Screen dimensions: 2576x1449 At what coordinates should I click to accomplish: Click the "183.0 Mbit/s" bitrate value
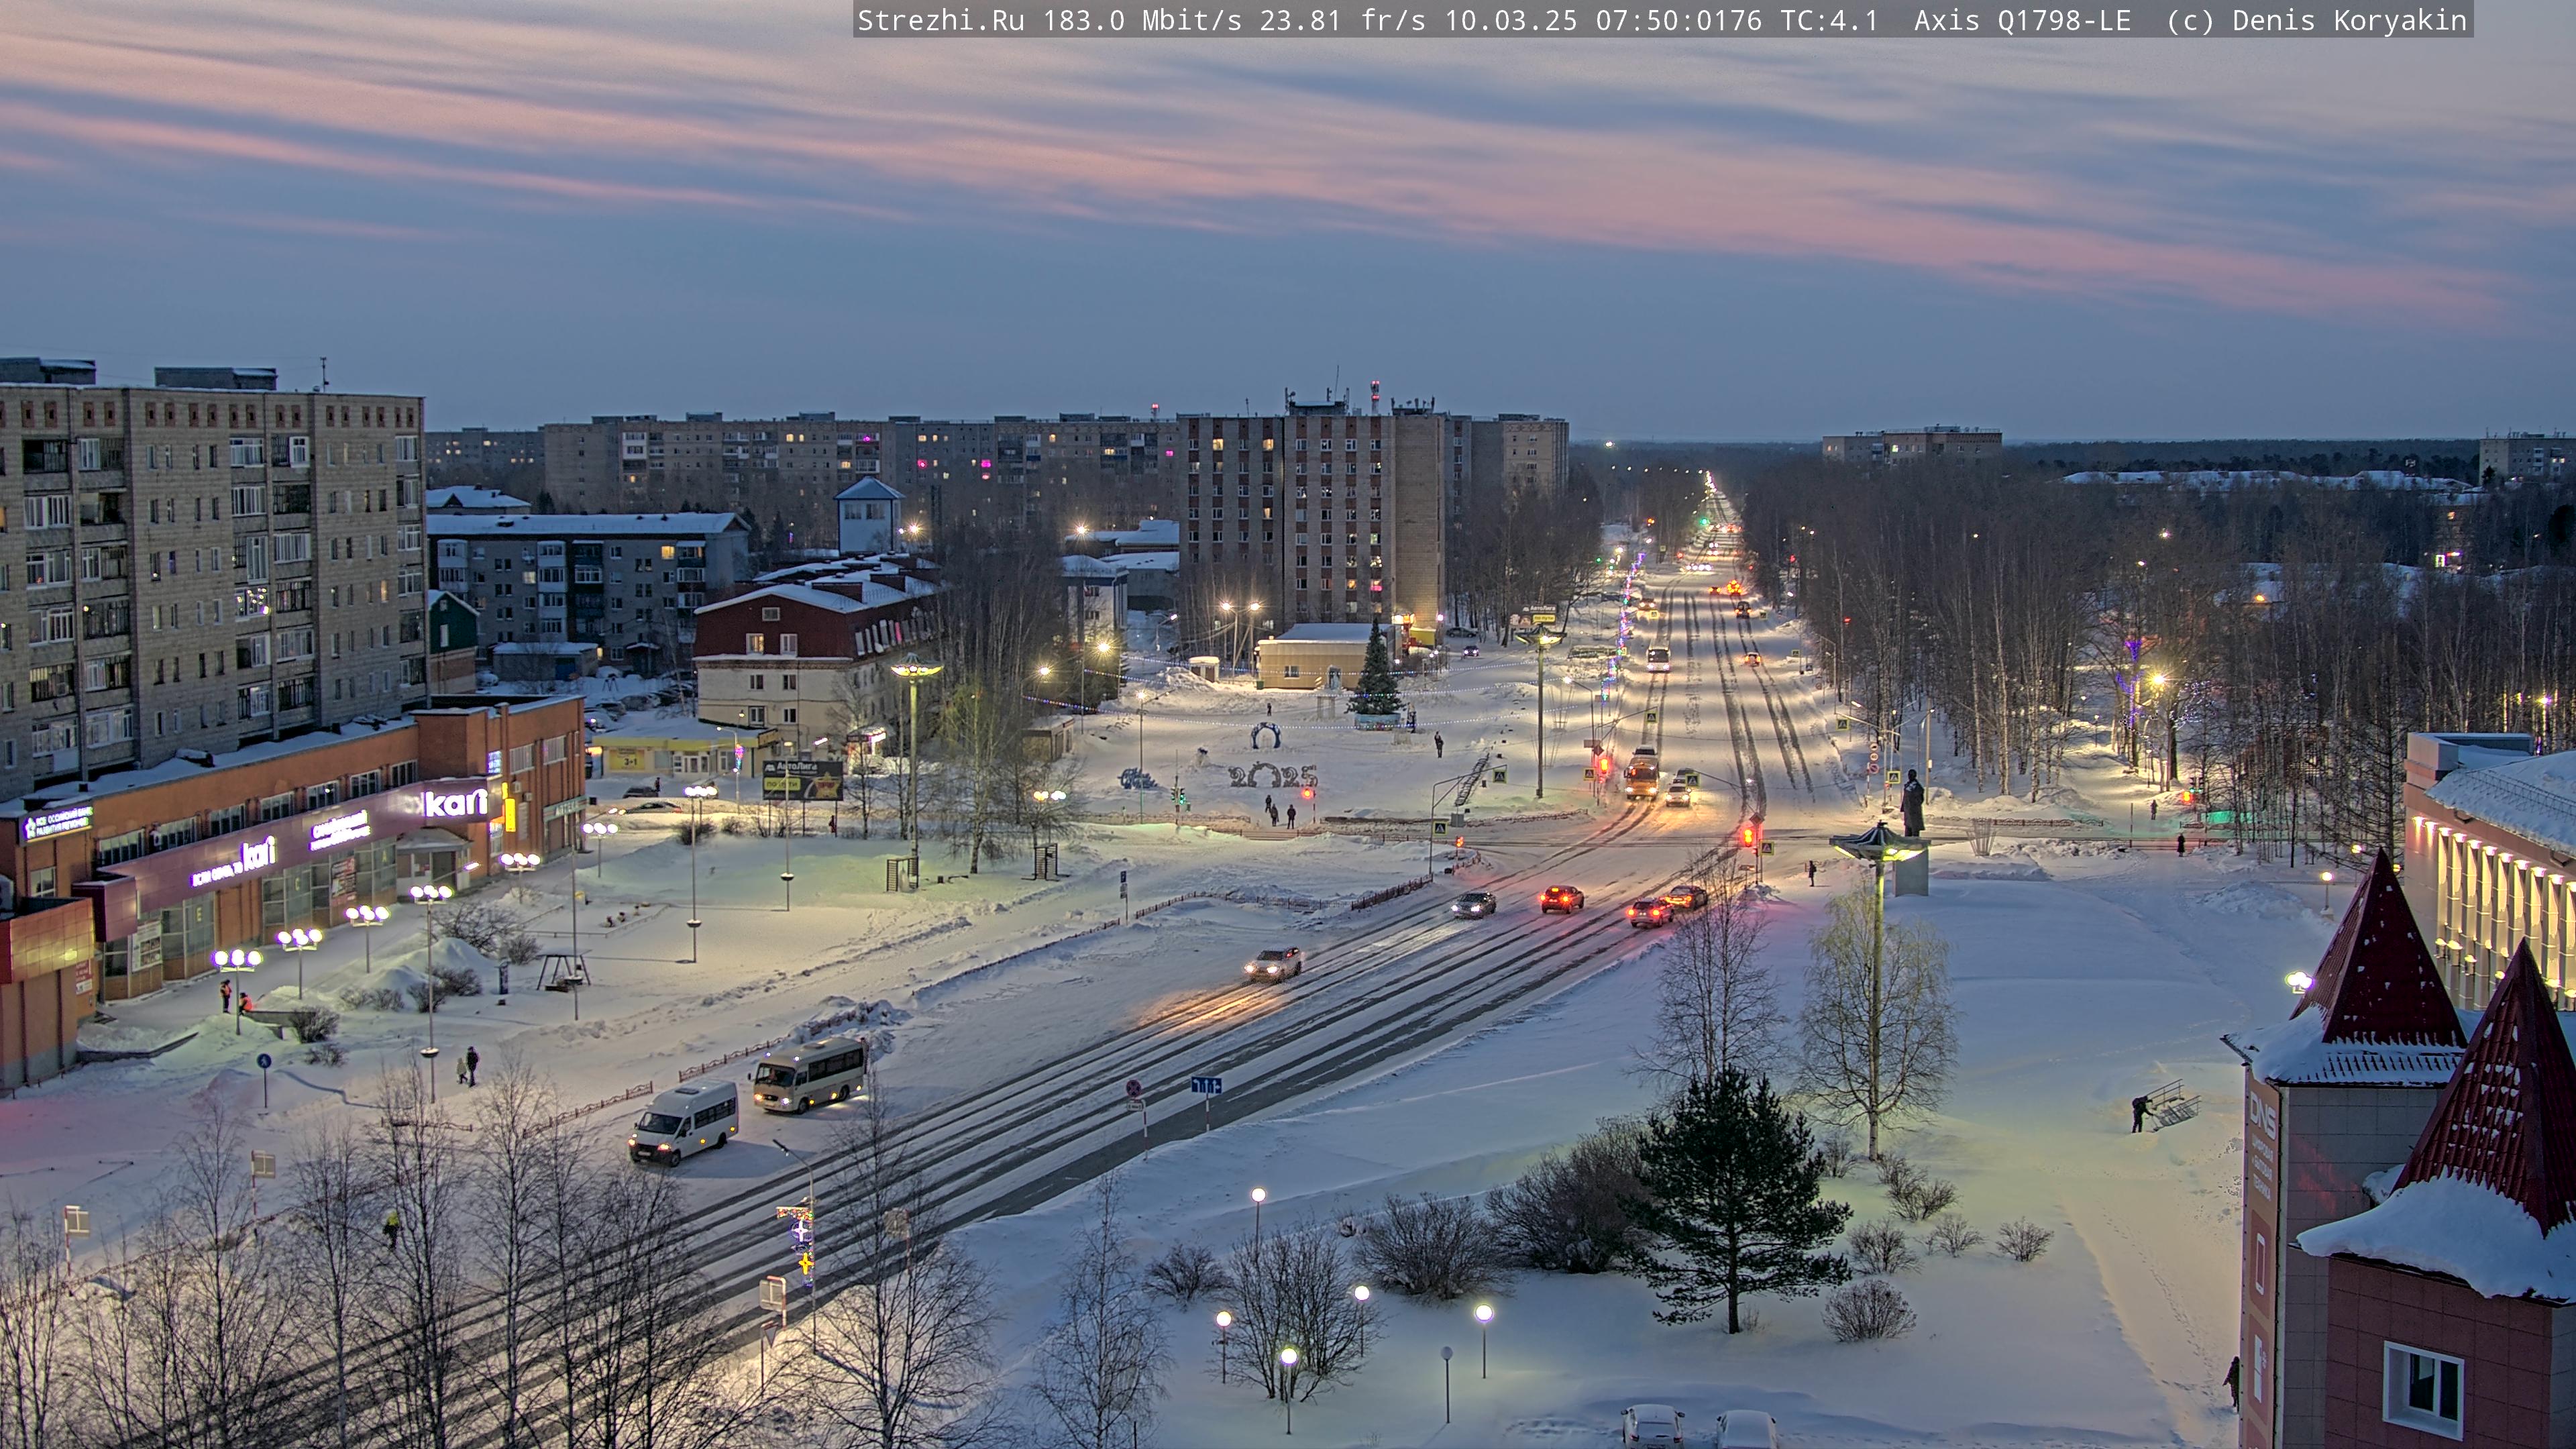pos(1142,20)
